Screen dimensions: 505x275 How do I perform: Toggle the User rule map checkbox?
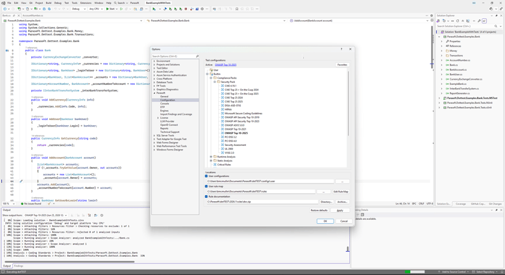pos(206,186)
